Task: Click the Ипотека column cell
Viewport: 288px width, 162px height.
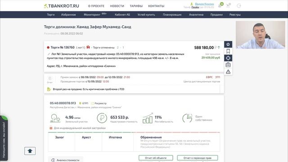Action: tap(118, 142)
